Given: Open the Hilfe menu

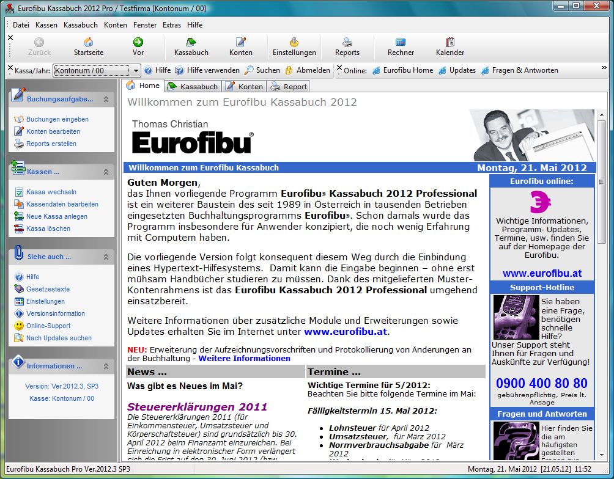Looking at the screenshot, I should [194, 25].
